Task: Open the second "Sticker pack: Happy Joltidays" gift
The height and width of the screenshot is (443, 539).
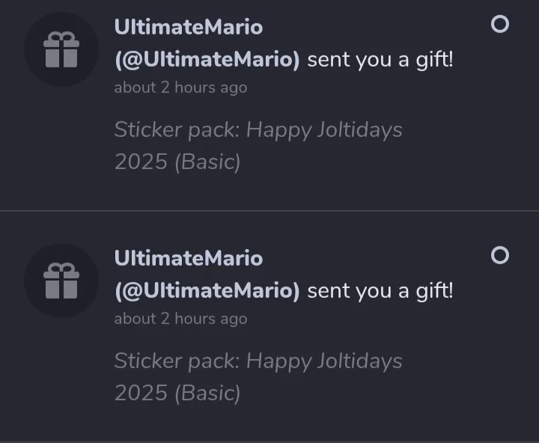Action: [x=258, y=361]
